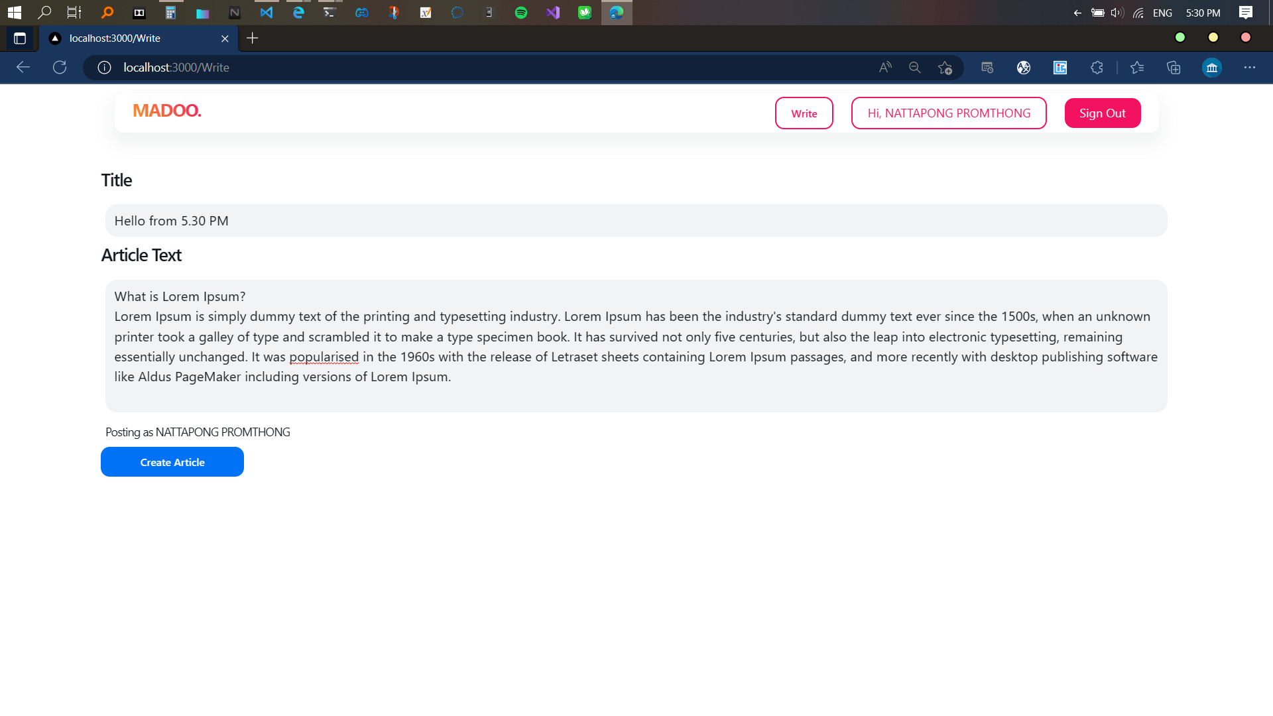This screenshot has height=716, width=1273.
Task: Click the ENG language indicator
Action: tap(1162, 13)
